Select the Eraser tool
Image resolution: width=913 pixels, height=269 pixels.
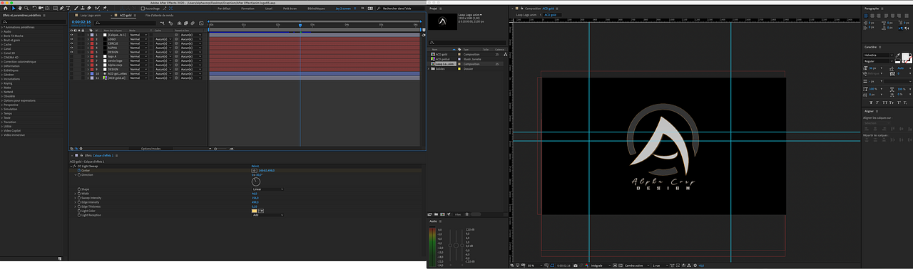[89, 9]
